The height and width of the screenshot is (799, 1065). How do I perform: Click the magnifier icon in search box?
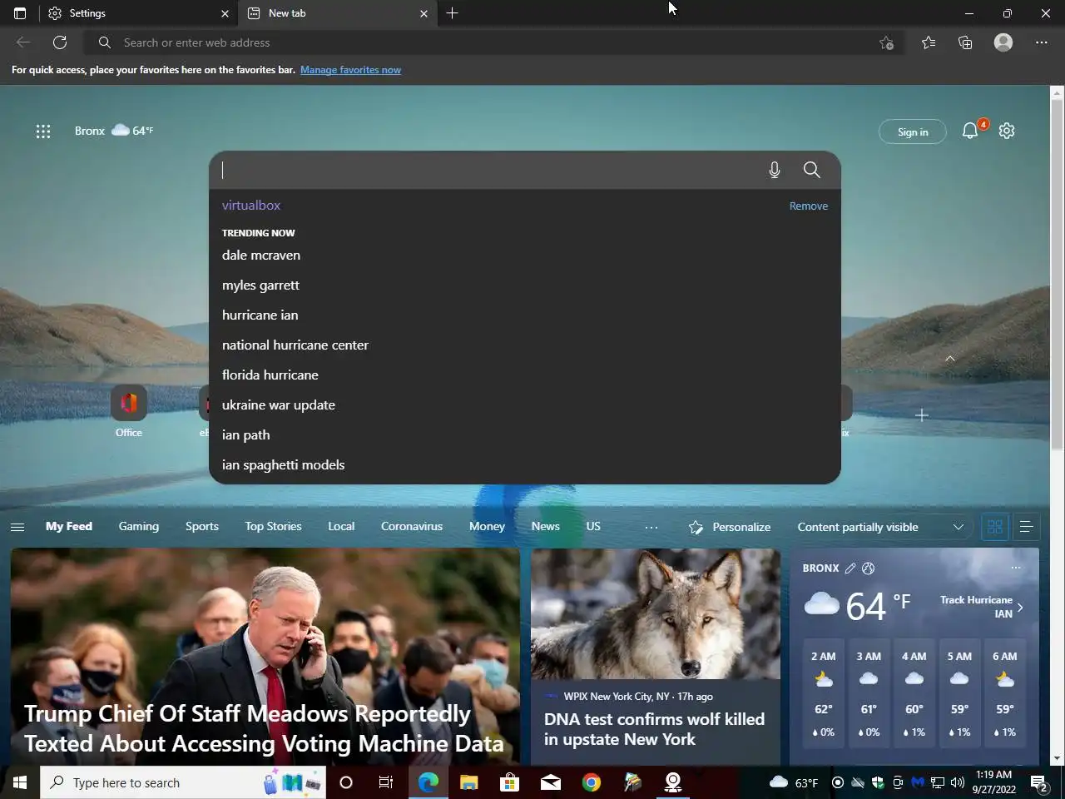pyautogui.click(x=812, y=170)
